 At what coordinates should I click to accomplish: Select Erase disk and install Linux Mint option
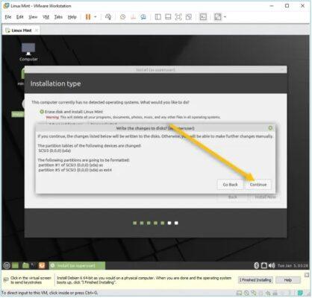pyautogui.click(x=72, y=112)
